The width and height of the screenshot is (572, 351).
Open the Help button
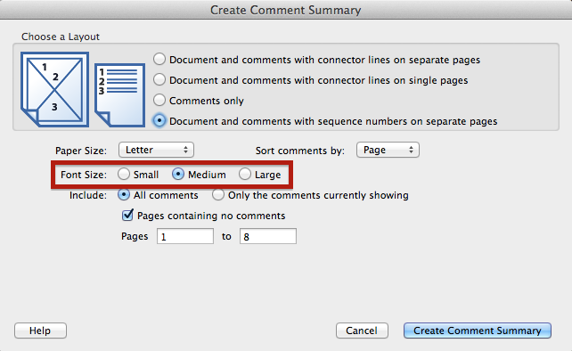point(40,331)
